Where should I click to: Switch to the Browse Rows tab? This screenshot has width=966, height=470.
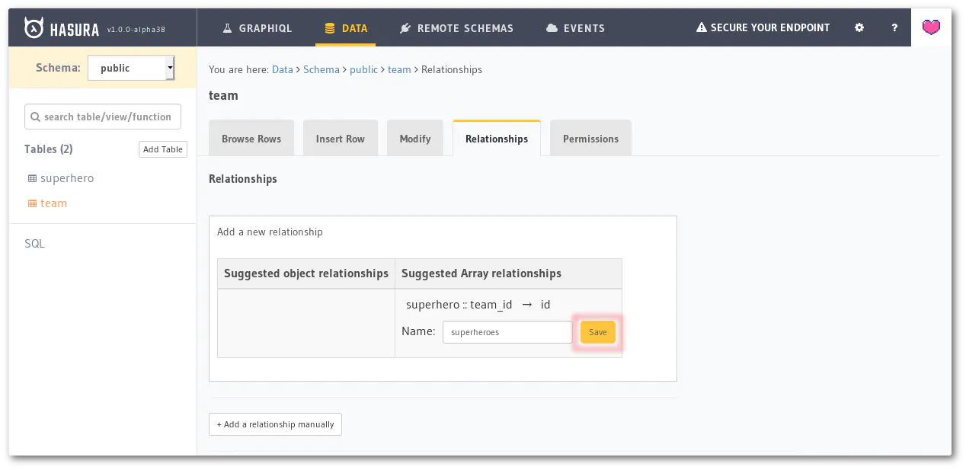pos(251,139)
